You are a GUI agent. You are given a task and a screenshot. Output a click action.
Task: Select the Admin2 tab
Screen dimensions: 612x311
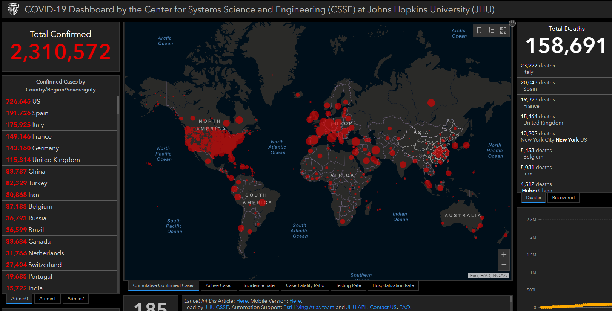point(75,299)
